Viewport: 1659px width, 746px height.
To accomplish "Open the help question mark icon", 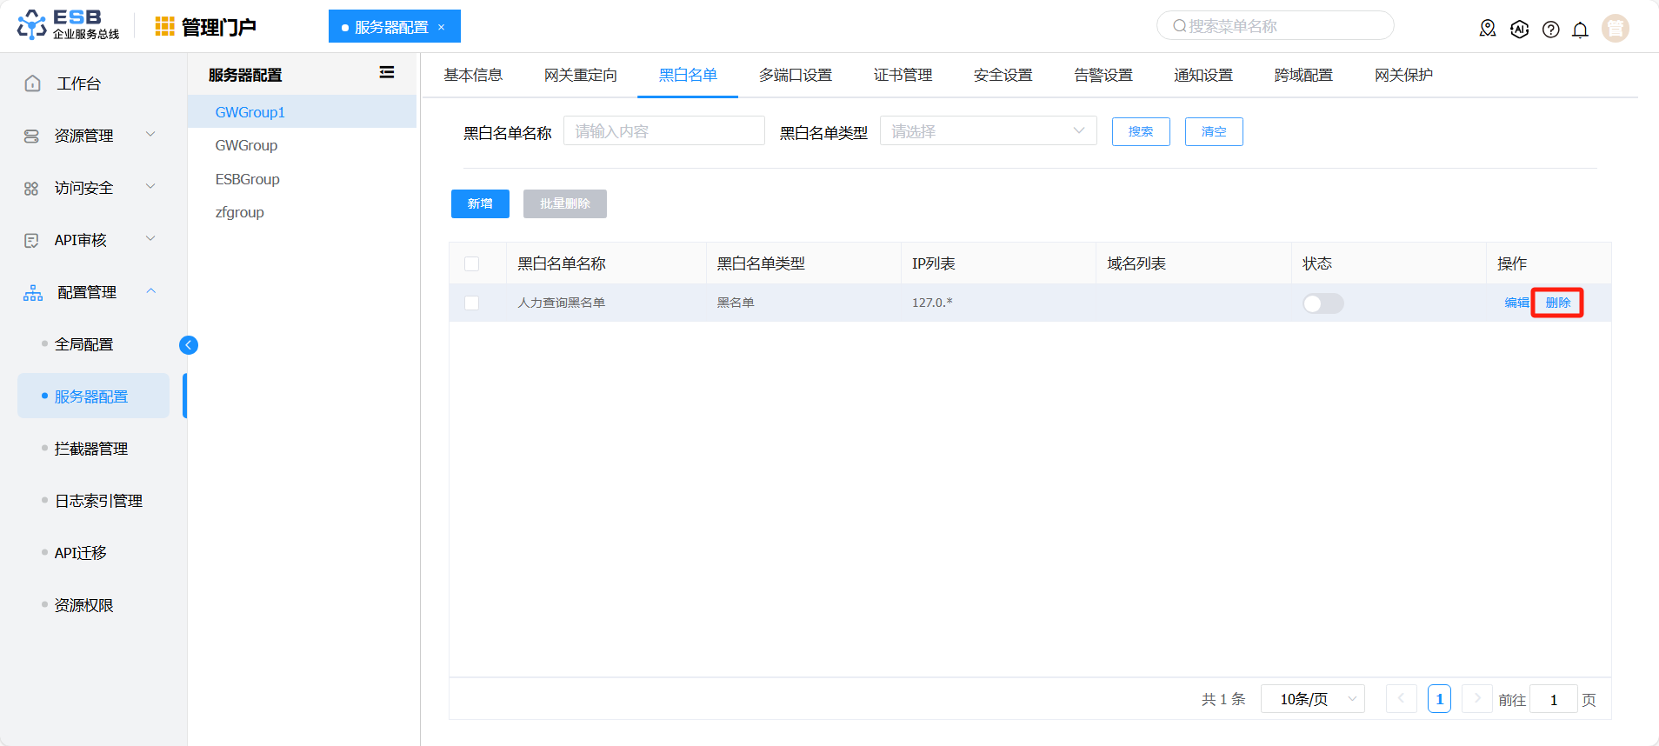I will click(x=1550, y=30).
